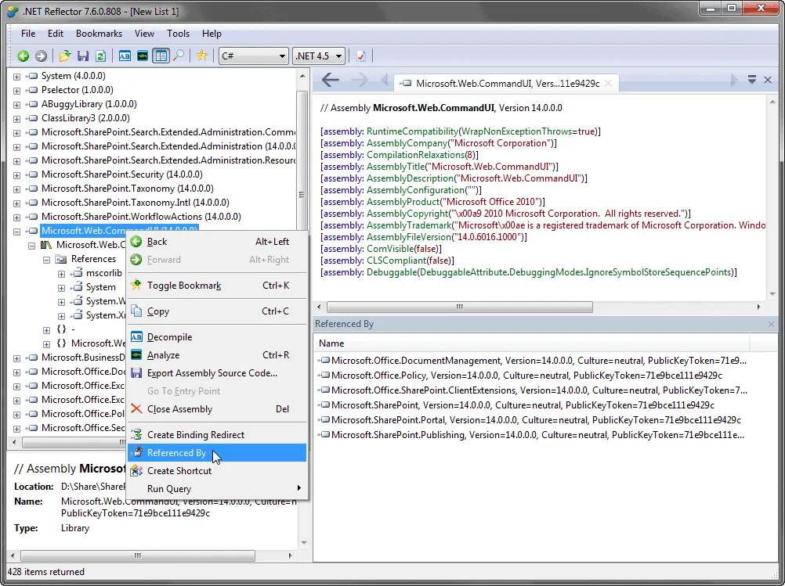Click the checkmark update icon on the toolbar

click(360, 56)
